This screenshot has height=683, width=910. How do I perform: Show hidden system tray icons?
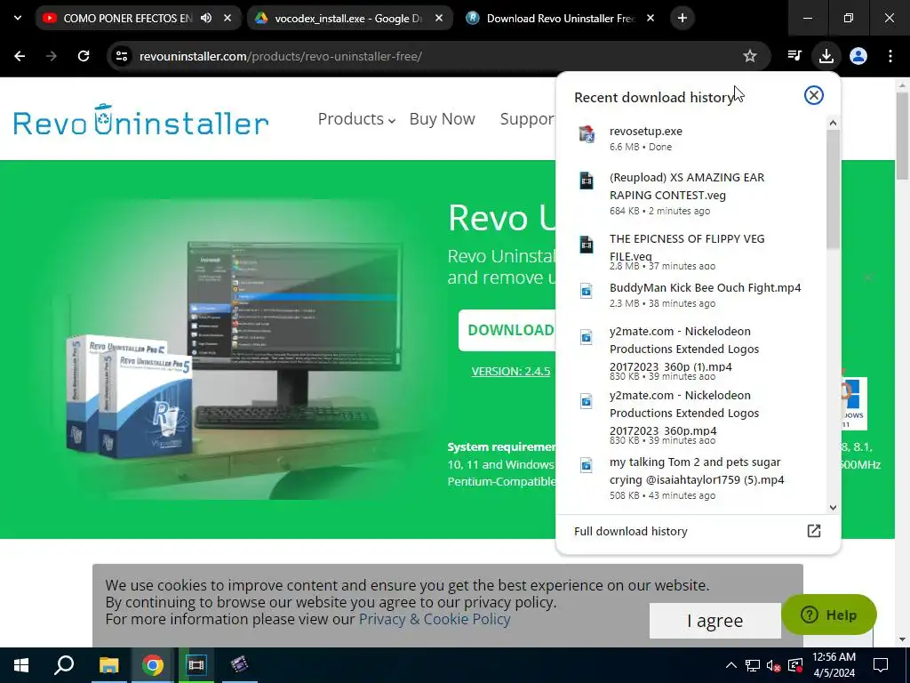pos(731,665)
